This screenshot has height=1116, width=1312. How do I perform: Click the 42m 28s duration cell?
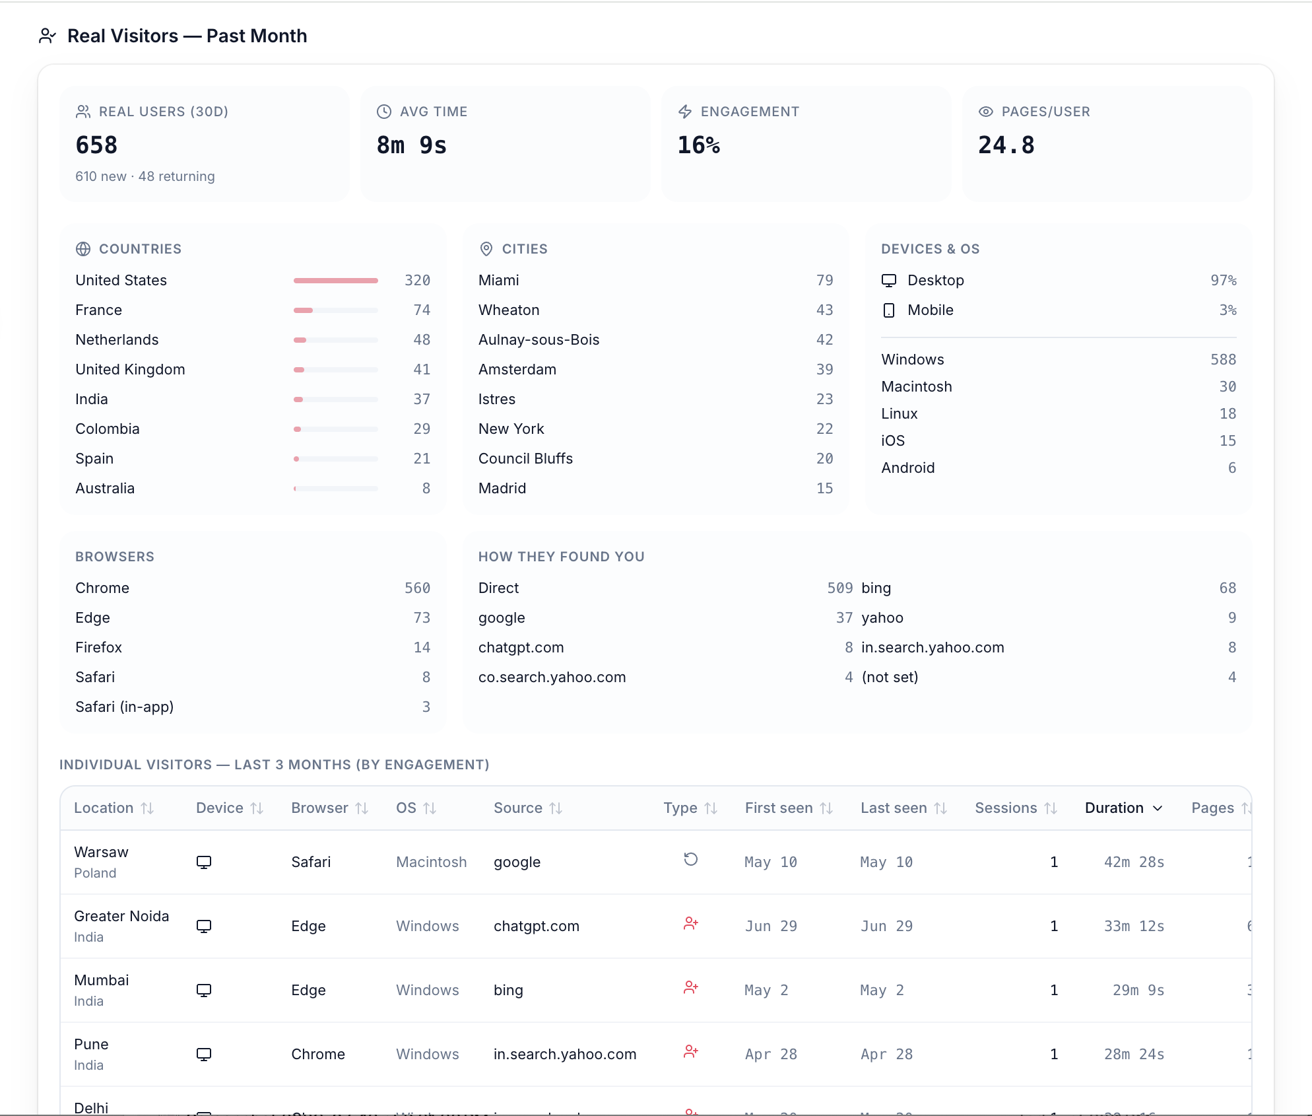tap(1134, 862)
